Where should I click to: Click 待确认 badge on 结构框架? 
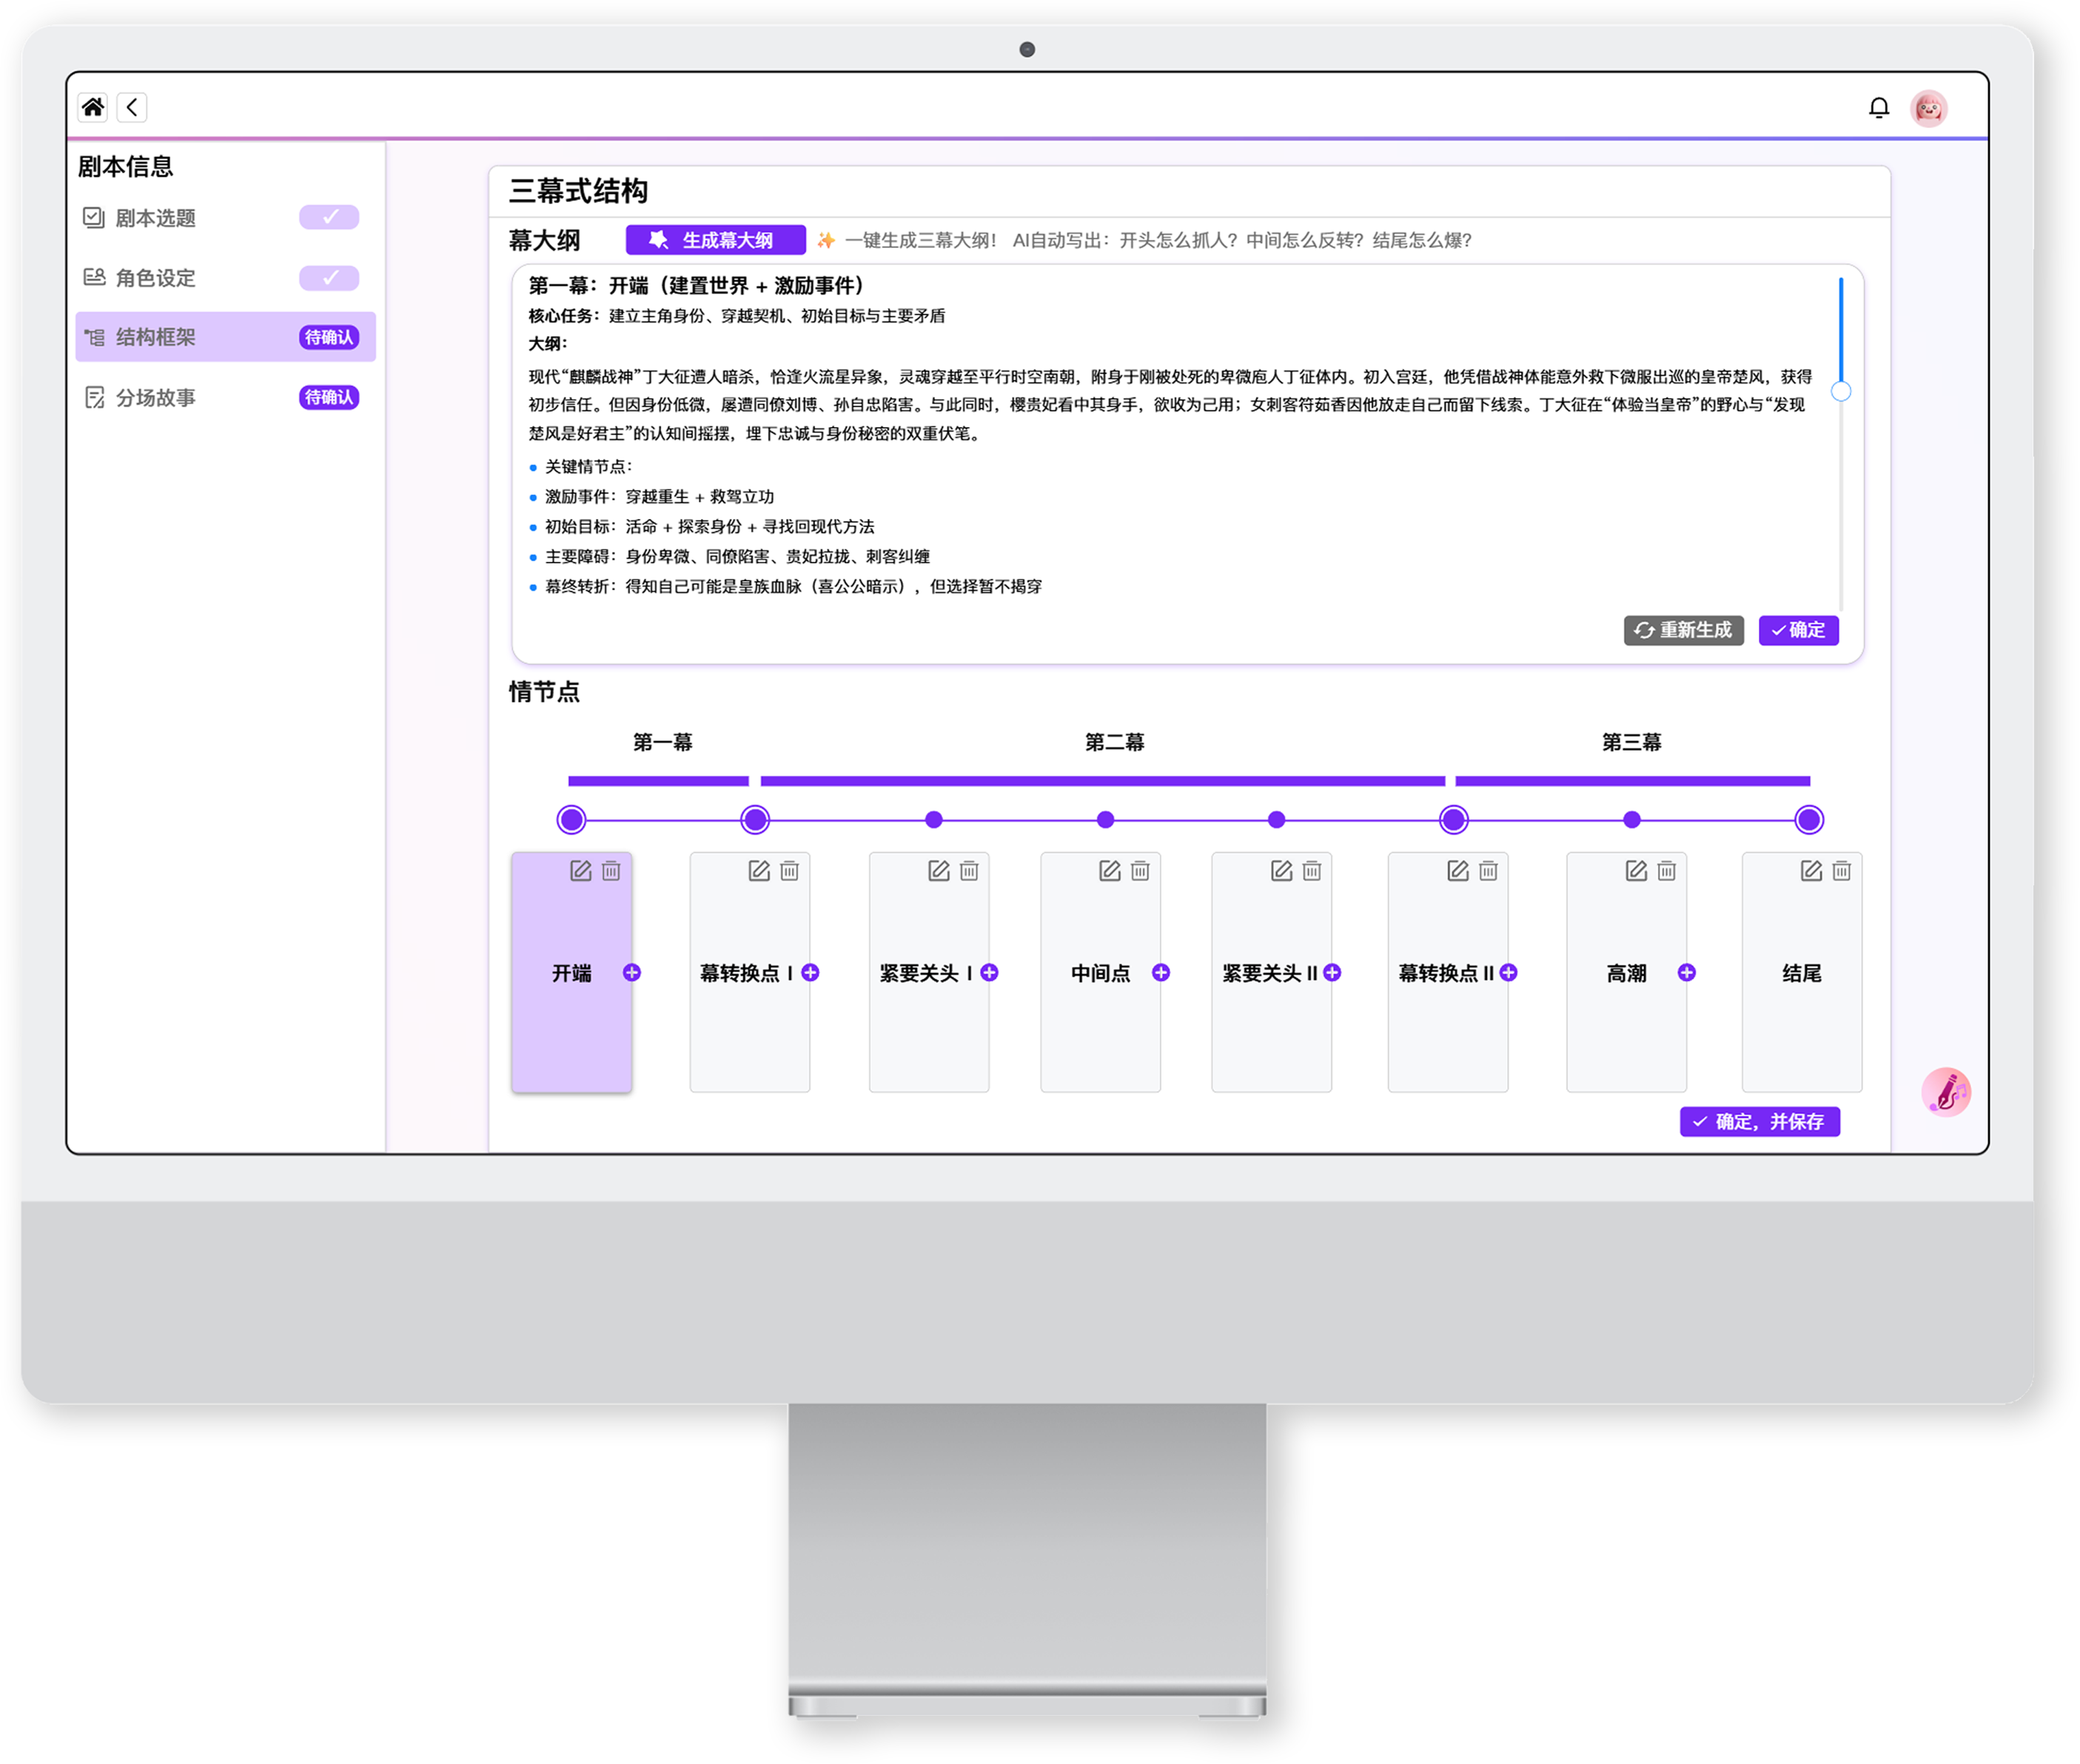click(329, 338)
